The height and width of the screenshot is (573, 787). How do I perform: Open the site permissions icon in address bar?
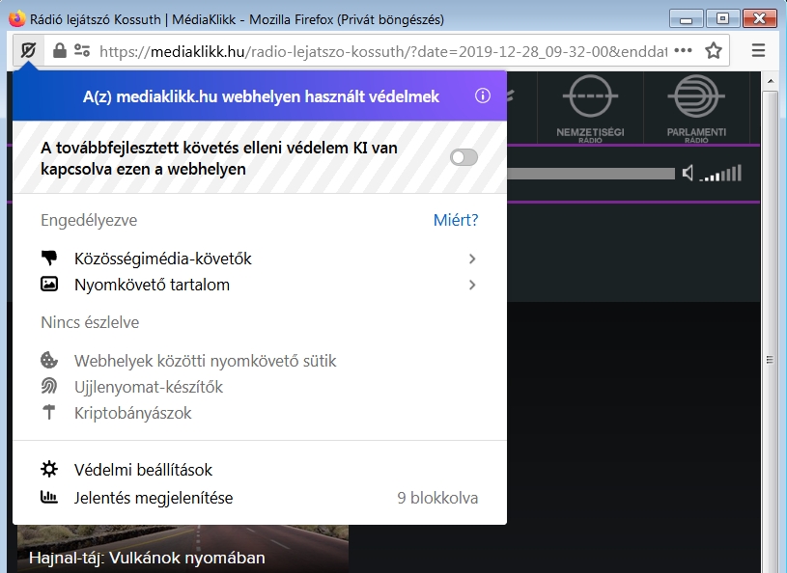(x=82, y=50)
